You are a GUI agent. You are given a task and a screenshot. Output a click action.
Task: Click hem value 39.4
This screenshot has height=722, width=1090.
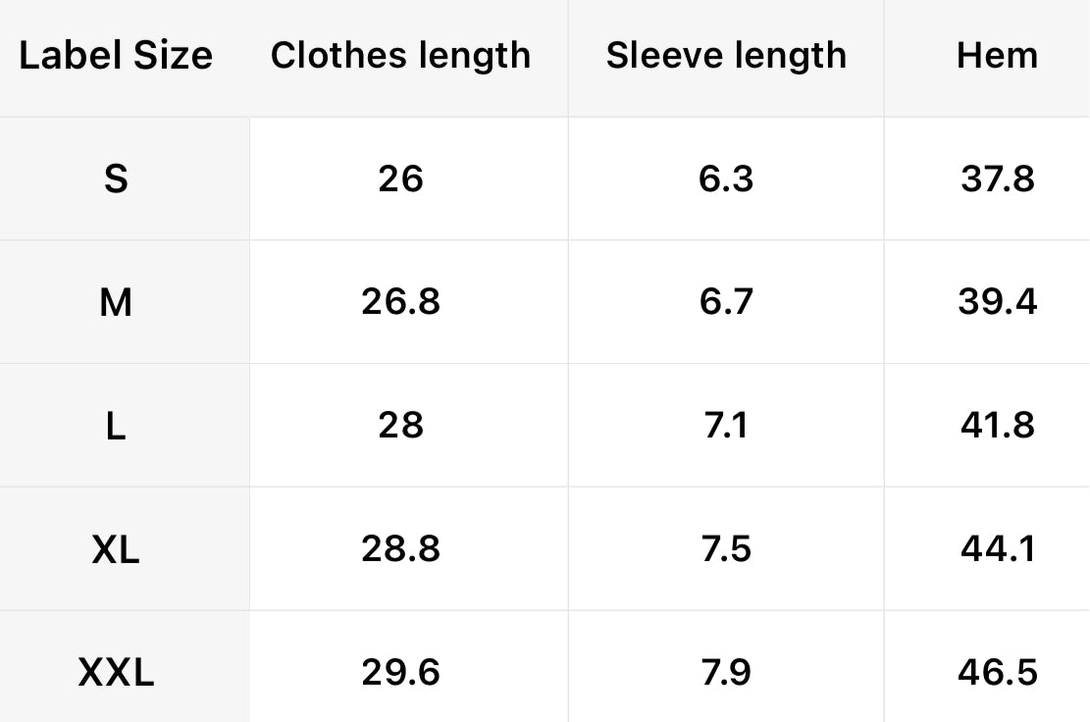point(997,303)
